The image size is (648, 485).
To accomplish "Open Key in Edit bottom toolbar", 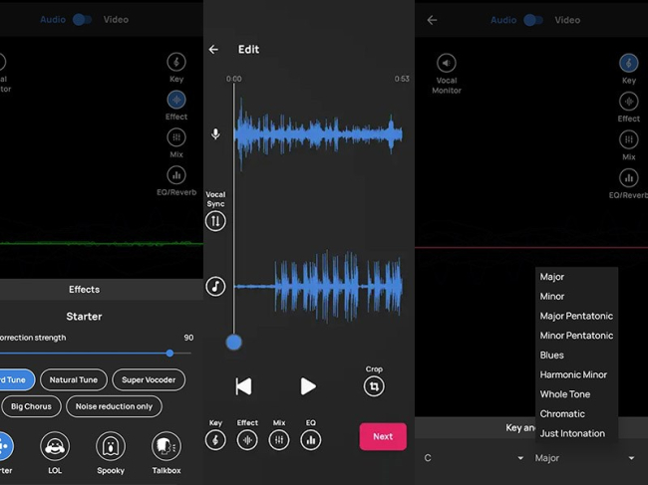I will [215, 440].
